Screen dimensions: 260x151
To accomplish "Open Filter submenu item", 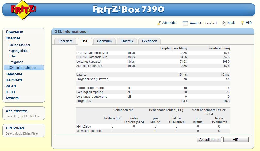I will [12, 56].
